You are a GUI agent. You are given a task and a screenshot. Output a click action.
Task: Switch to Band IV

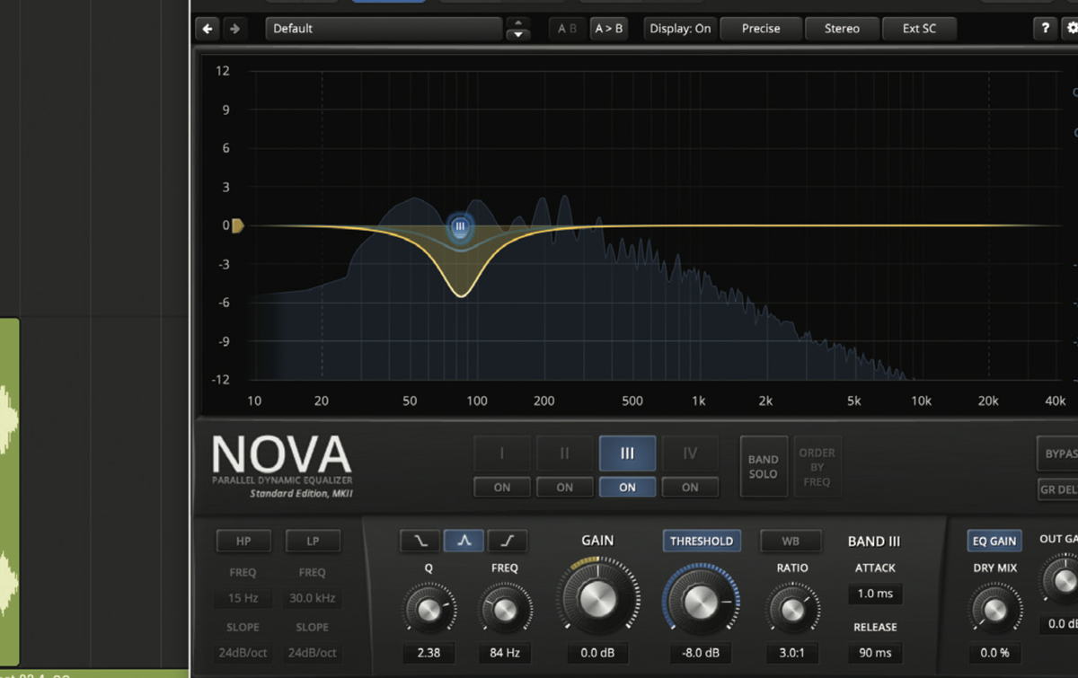coord(690,453)
